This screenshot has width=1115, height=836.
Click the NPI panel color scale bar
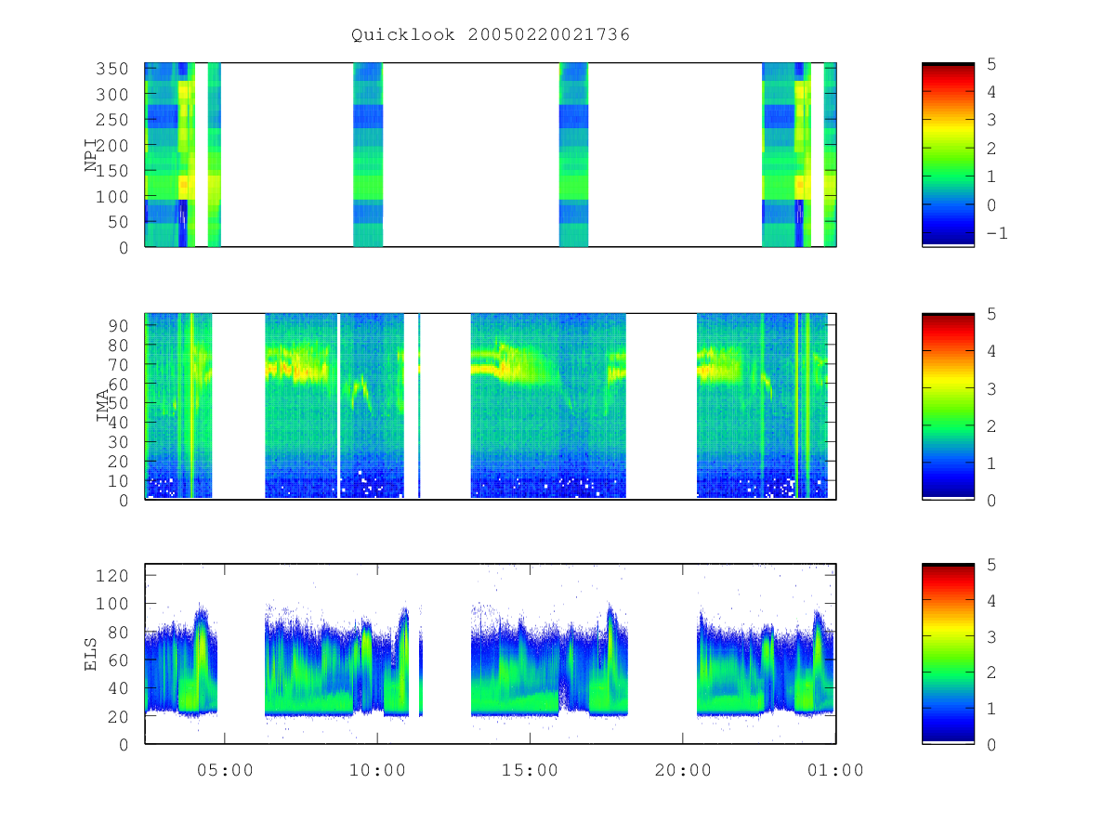(948, 155)
